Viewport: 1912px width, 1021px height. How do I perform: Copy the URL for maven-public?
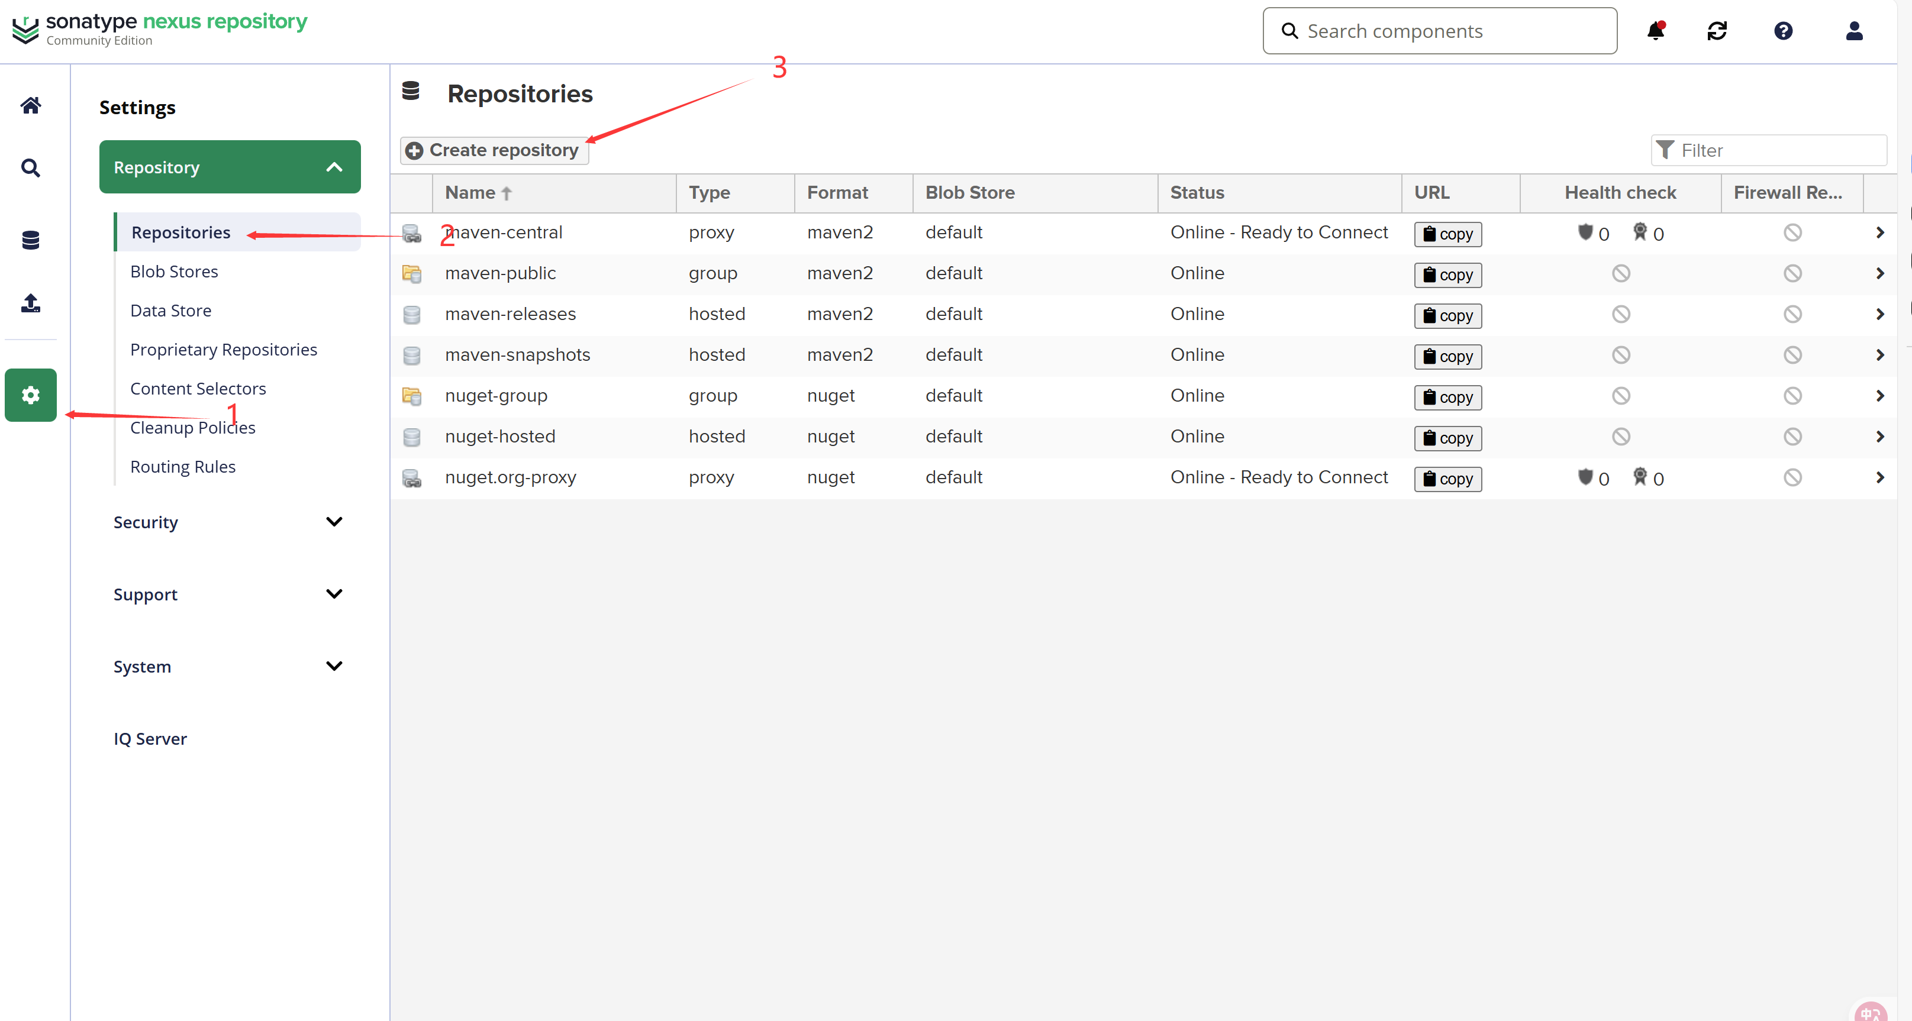click(x=1447, y=274)
